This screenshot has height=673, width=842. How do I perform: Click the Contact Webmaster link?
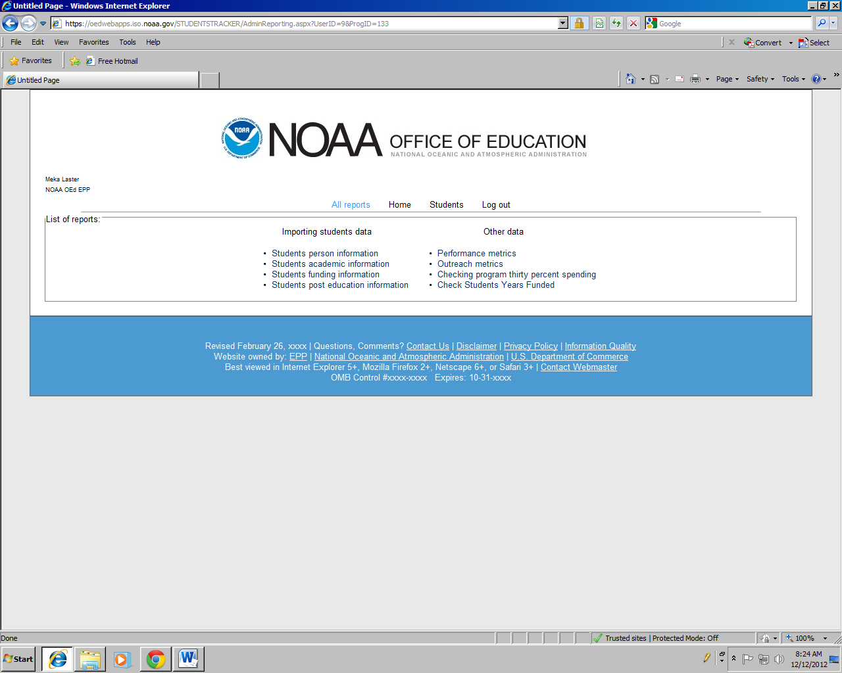tap(579, 367)
